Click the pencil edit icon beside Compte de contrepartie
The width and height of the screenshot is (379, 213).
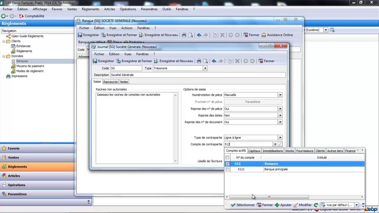click(x=280, y=144)
